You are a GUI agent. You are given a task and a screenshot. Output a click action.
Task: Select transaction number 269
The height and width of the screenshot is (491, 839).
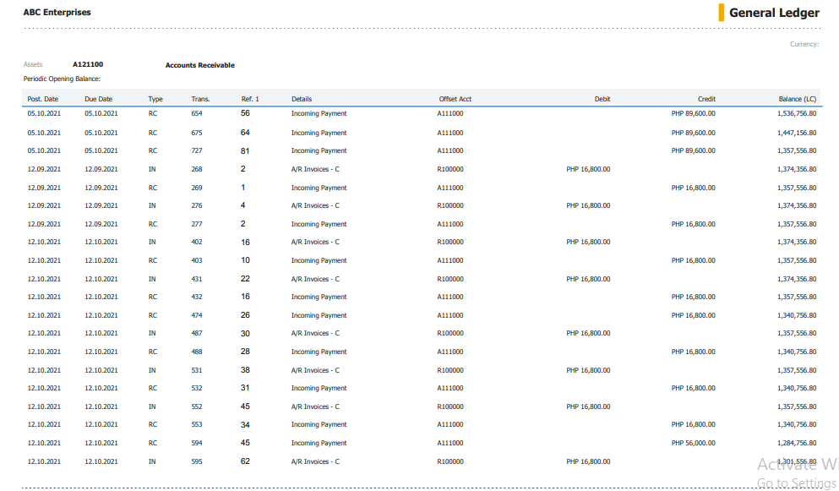(197, 188)
